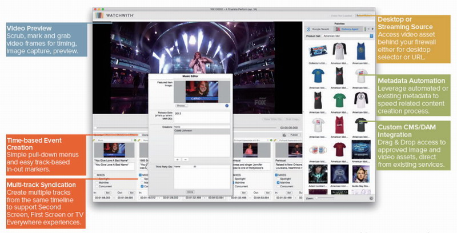Screen dimensions: 457x233
Task: Enable Concurrent on the New Orleans card
Action: tap(278, 186)
